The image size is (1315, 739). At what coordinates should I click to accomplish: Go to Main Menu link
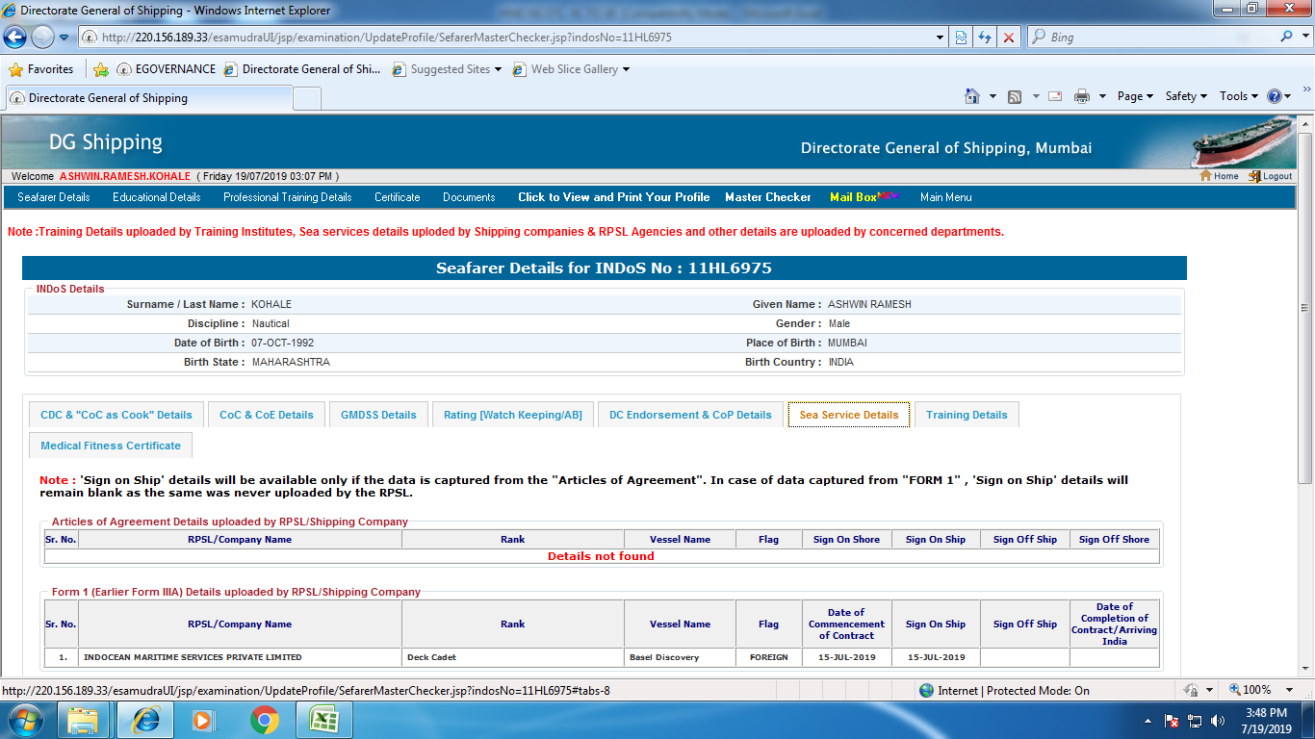[x=946, y=197]
